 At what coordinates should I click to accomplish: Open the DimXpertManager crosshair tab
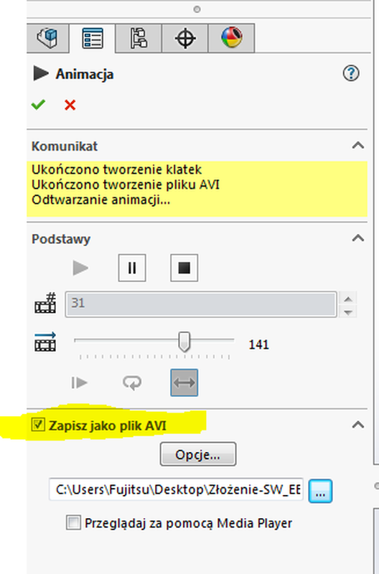click(185, 38)
